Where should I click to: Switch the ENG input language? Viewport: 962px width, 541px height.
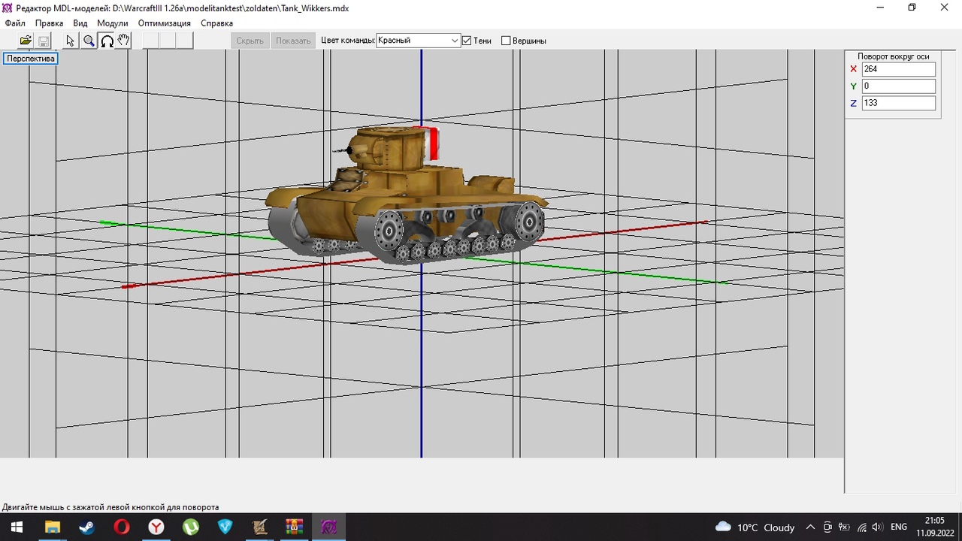[899, 527]
